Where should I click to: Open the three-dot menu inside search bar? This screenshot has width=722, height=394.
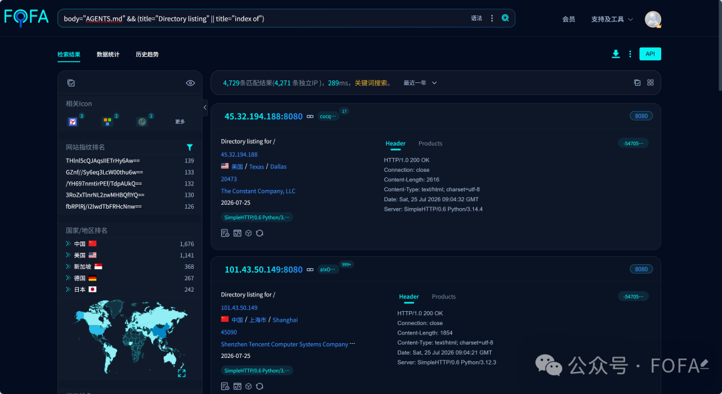pos(492,18)
